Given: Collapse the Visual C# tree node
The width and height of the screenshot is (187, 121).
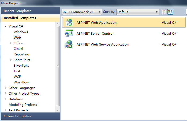Looking at the screenshot, I should point(6,26).
